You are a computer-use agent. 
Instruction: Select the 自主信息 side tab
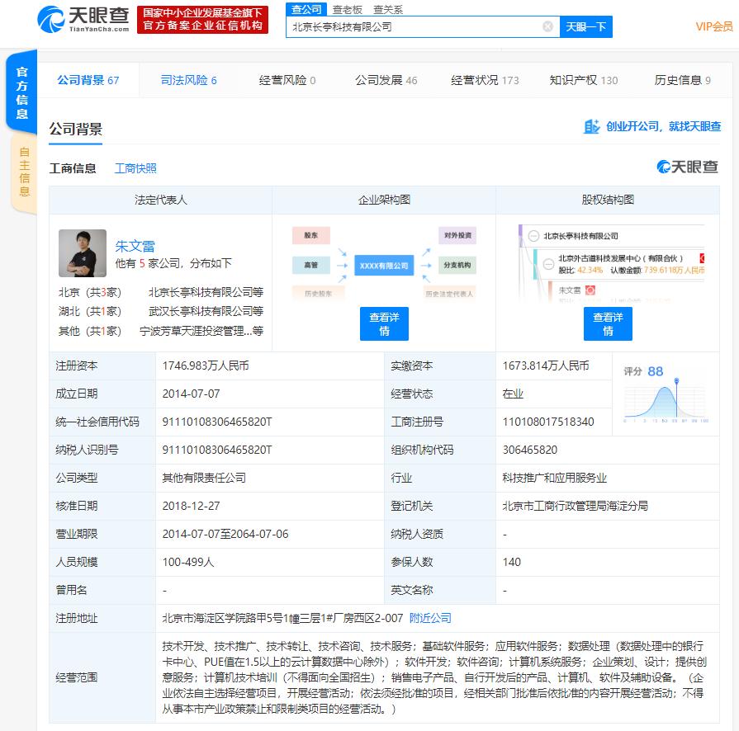coord(24,172)
